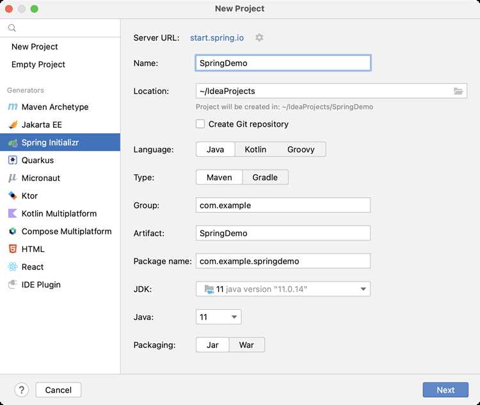
Task: Choose the Quarkus generator label
Action: [x=38, y=160]
